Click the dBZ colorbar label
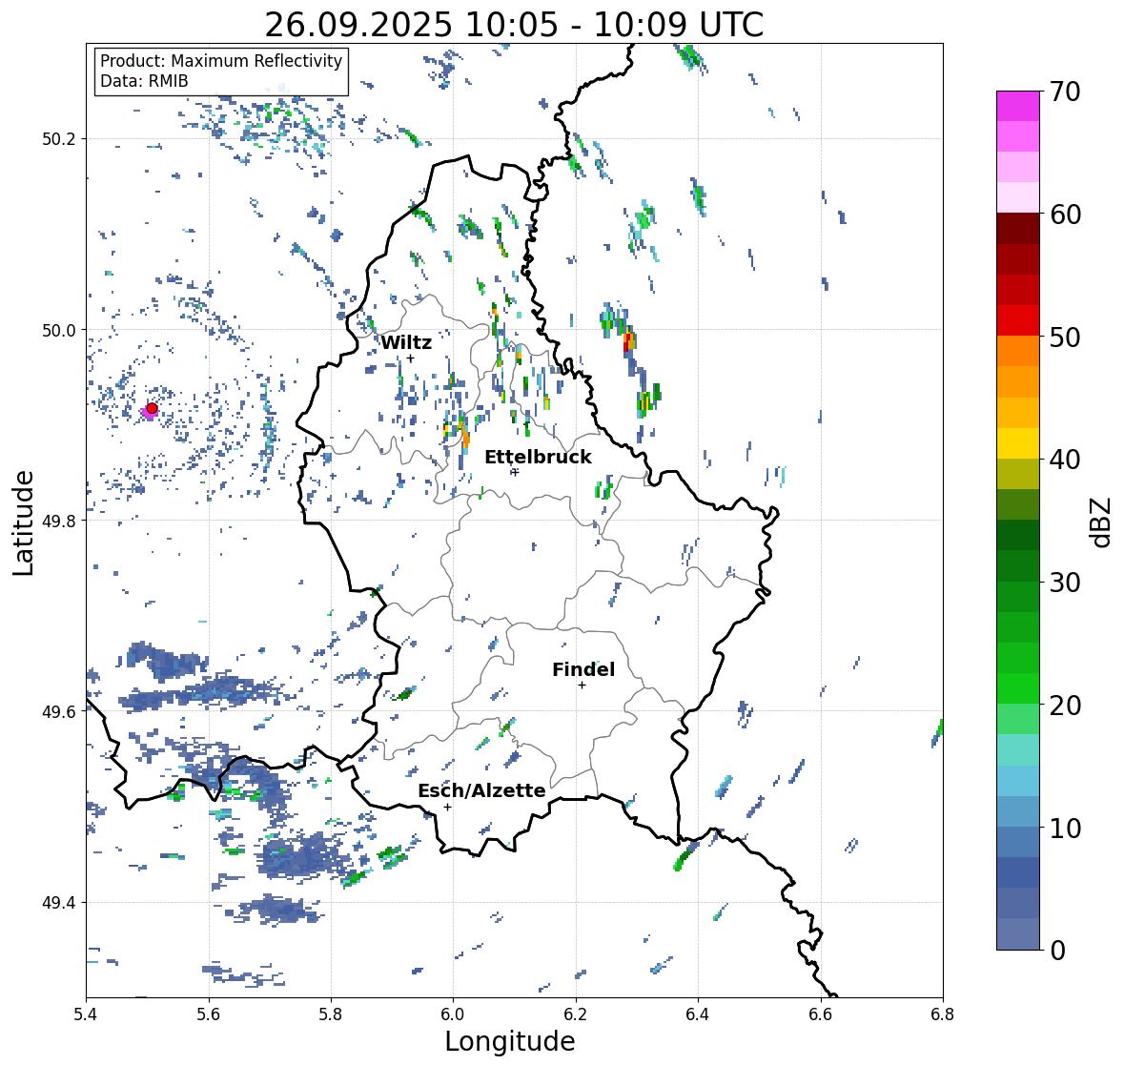This screenshot has width=1124, height=1065. pos(1102,522)
